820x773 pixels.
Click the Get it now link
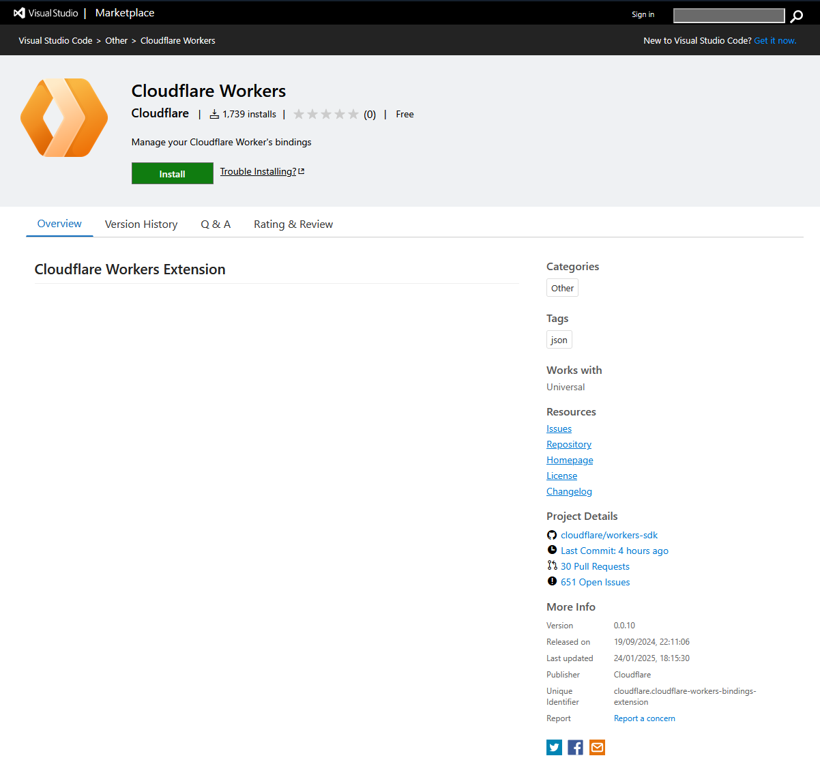point(775,41)
